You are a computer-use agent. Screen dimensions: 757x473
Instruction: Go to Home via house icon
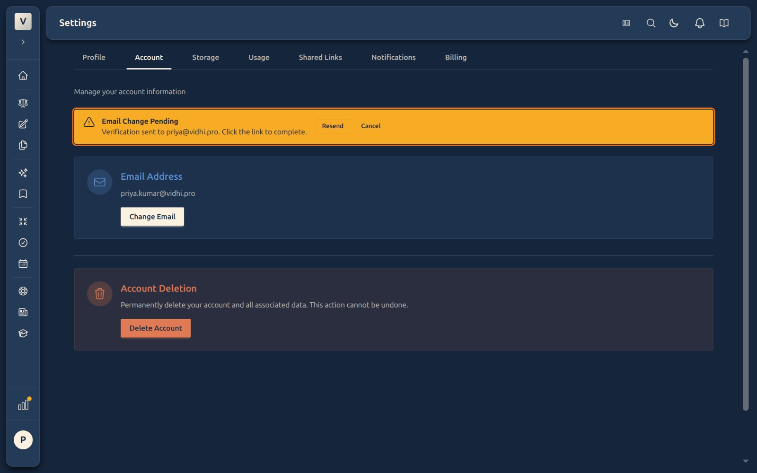(x=23, y=76)
